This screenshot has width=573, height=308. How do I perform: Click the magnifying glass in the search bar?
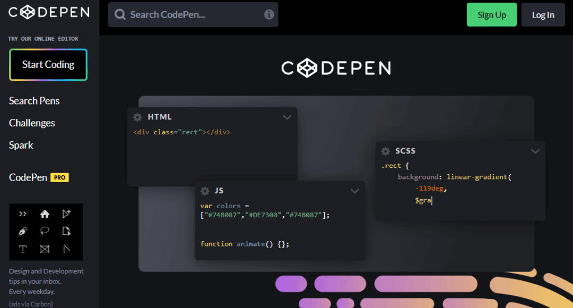tap(120, 14)
